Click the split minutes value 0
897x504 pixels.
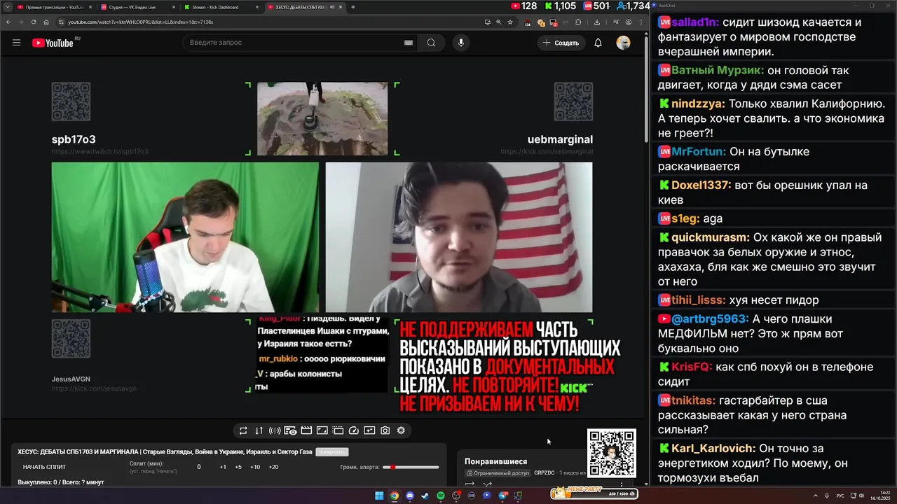(x=198, y=467)
